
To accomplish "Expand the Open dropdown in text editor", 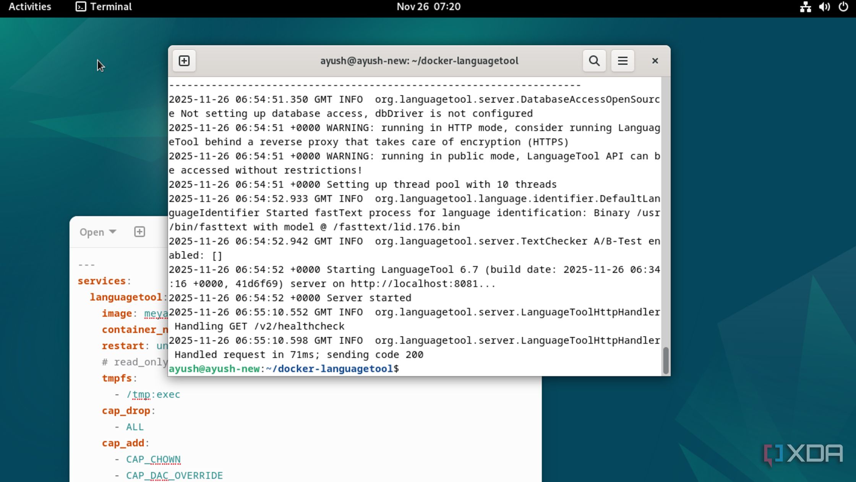I will (98, 232).
